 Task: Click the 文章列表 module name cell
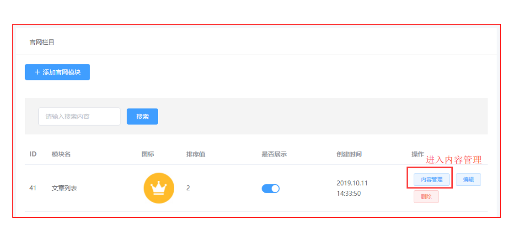pyautogui.click(x=64, y=188)
